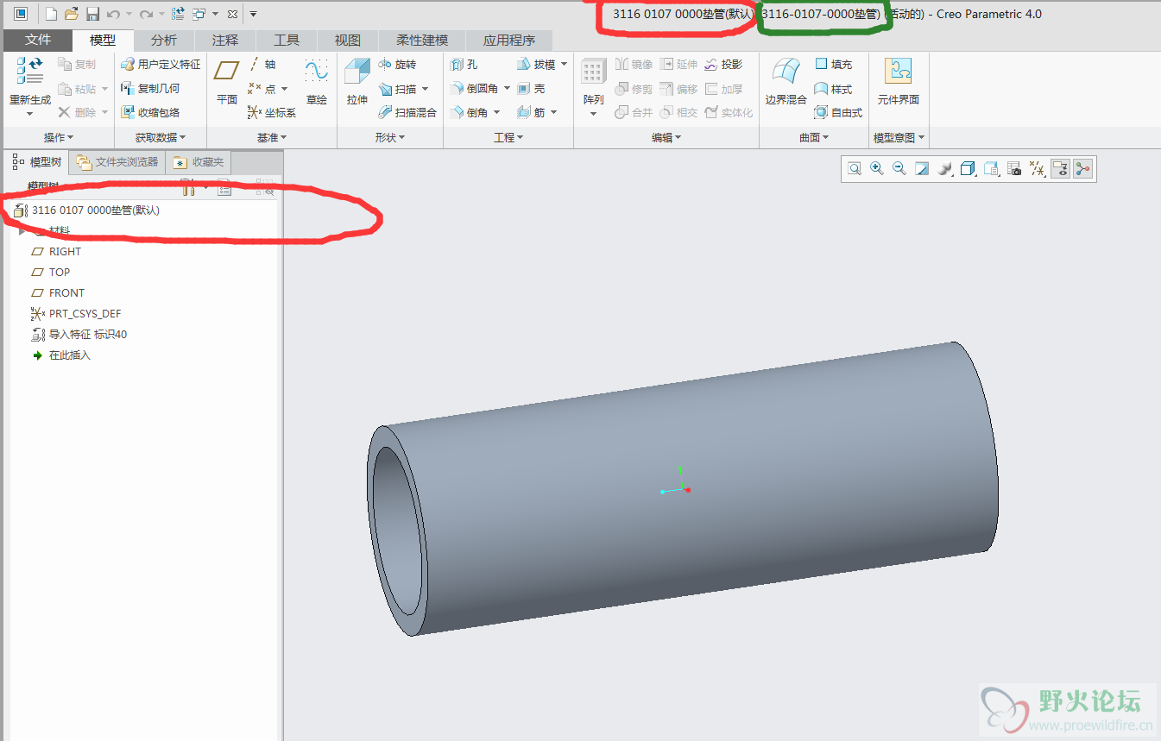
Task: Click the 自由式 (Freestyle) tool
Action: (839, 112)
